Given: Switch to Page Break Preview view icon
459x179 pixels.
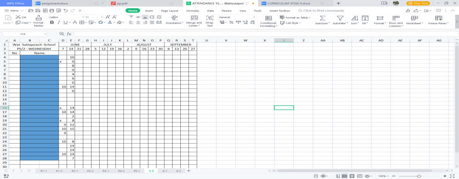Looking at the screenshot, I should pos(352,176).
